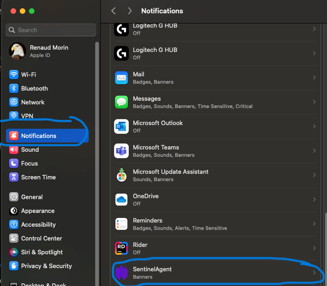The width and height of the screenshot is (327, 286).
Task: Expand the Reminders row chevron
Action: point(314,224)
